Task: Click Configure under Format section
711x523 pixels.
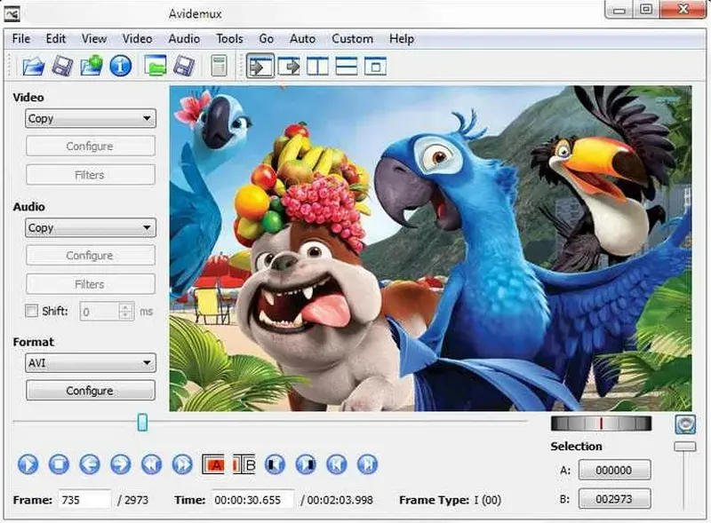Action: [91, 391]
